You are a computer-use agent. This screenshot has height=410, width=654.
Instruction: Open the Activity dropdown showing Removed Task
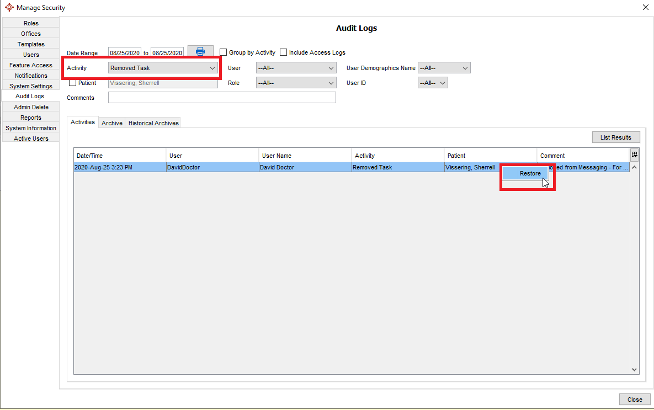163,68
